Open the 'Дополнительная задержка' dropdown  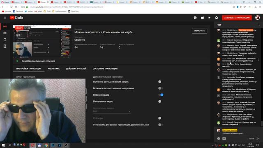pos(112,111)
